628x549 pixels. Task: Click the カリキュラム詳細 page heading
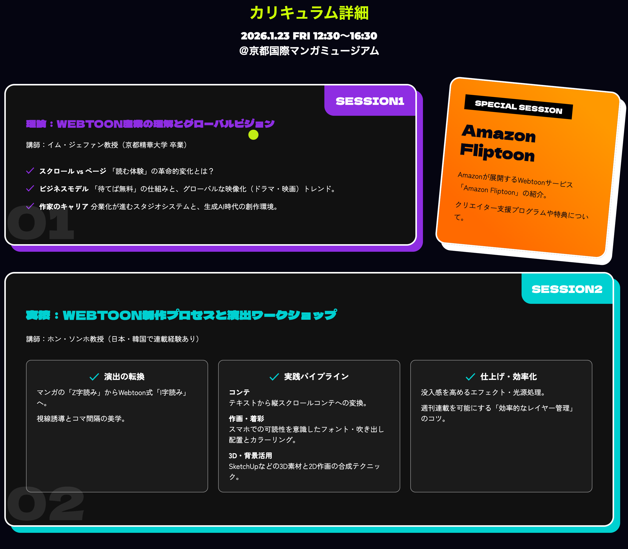tap(309, 13)
